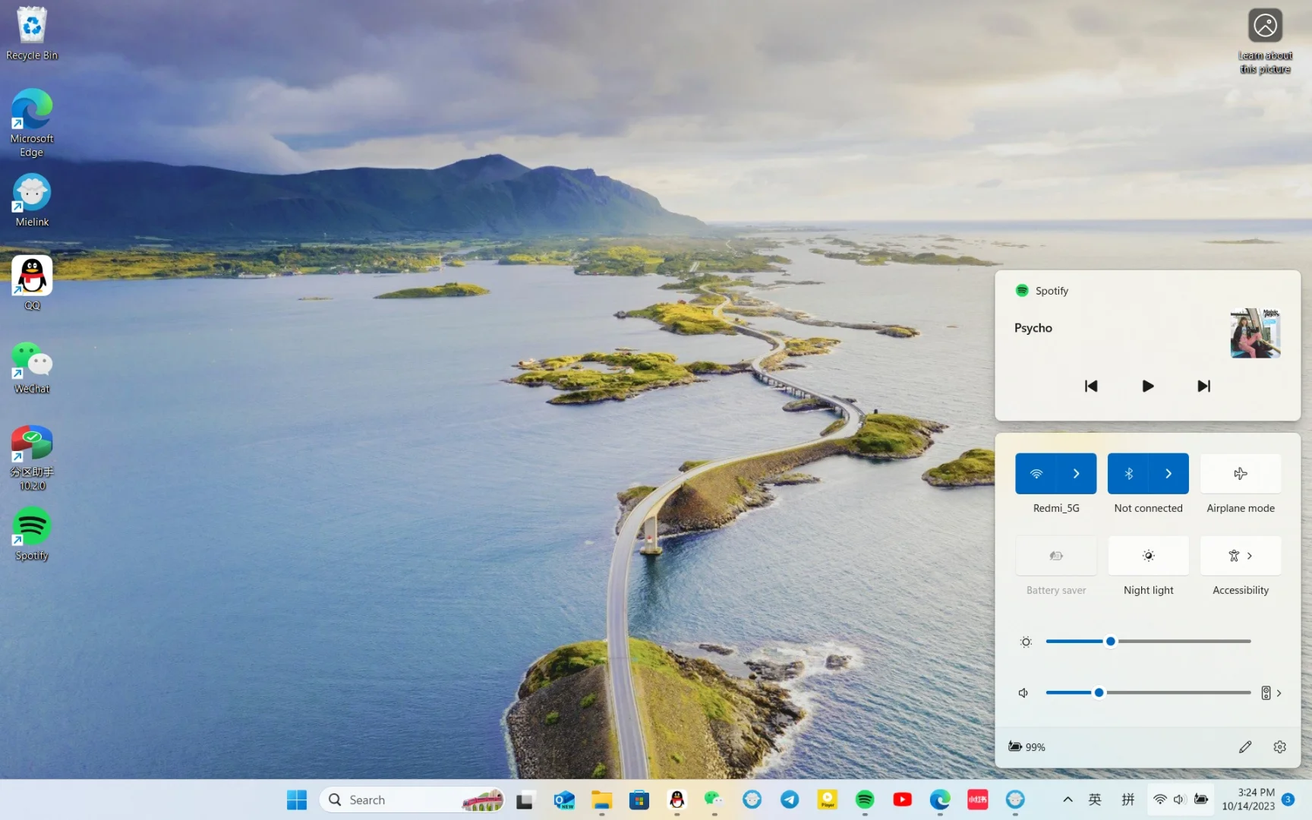The image size is (1312, 820).
Task: Click the brightness slider handle
Action: 1111,642
